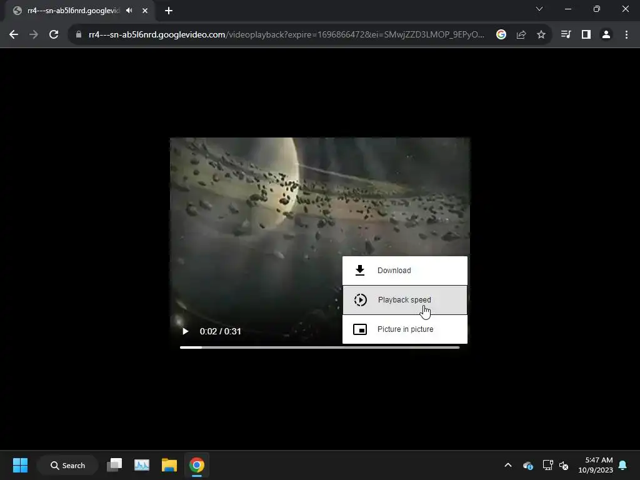Select Download from the video menu
The width and height of the screenshot is (640, 480).
click(x=404, y=271)
